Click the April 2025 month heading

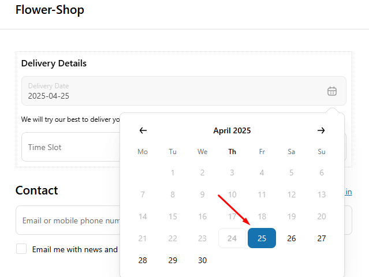pos(232,130)
